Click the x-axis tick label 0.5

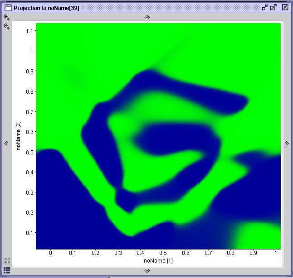163,253
